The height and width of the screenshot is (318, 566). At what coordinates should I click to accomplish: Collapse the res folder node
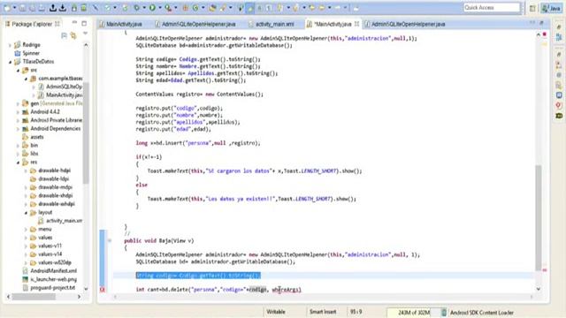(x=18, y=163)
